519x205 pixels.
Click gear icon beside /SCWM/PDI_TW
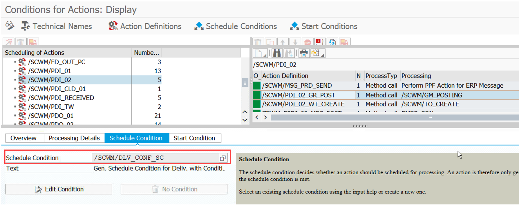[x=22, y=106]
